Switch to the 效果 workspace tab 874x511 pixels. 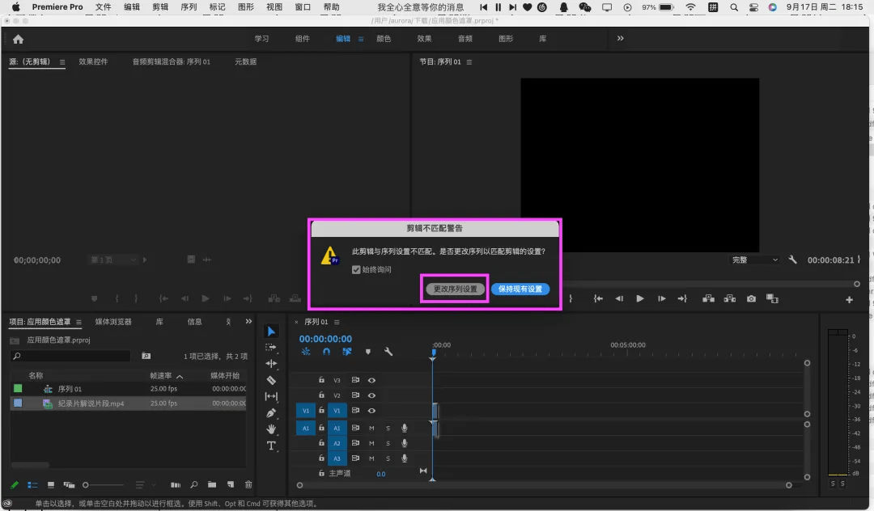tap(424, 39)
